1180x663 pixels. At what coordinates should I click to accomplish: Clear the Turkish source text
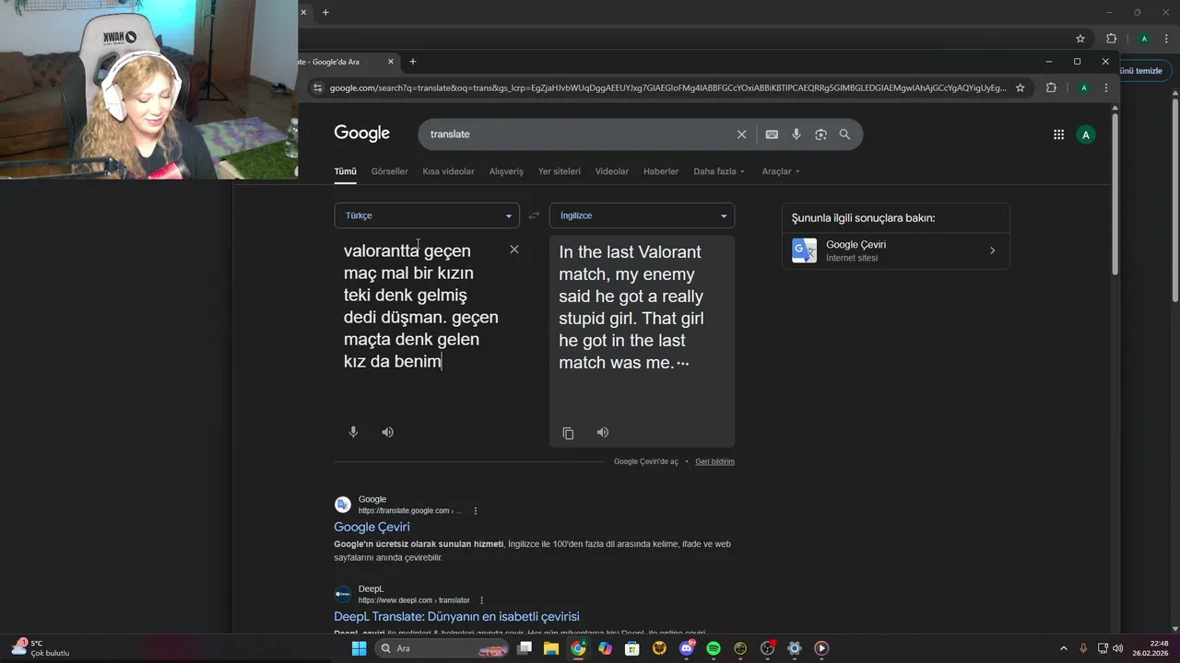[x=514, y=250]
